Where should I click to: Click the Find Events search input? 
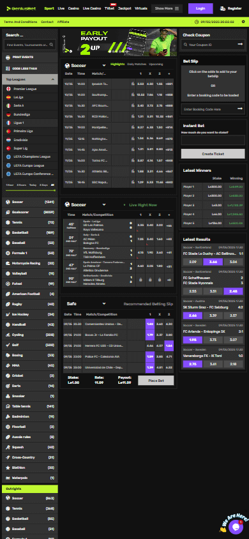[30, 45]
